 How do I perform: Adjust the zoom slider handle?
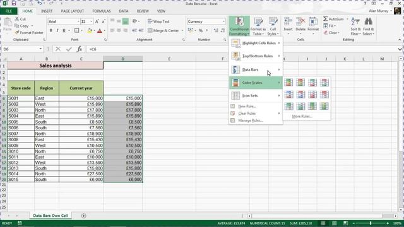coord(371,223)
